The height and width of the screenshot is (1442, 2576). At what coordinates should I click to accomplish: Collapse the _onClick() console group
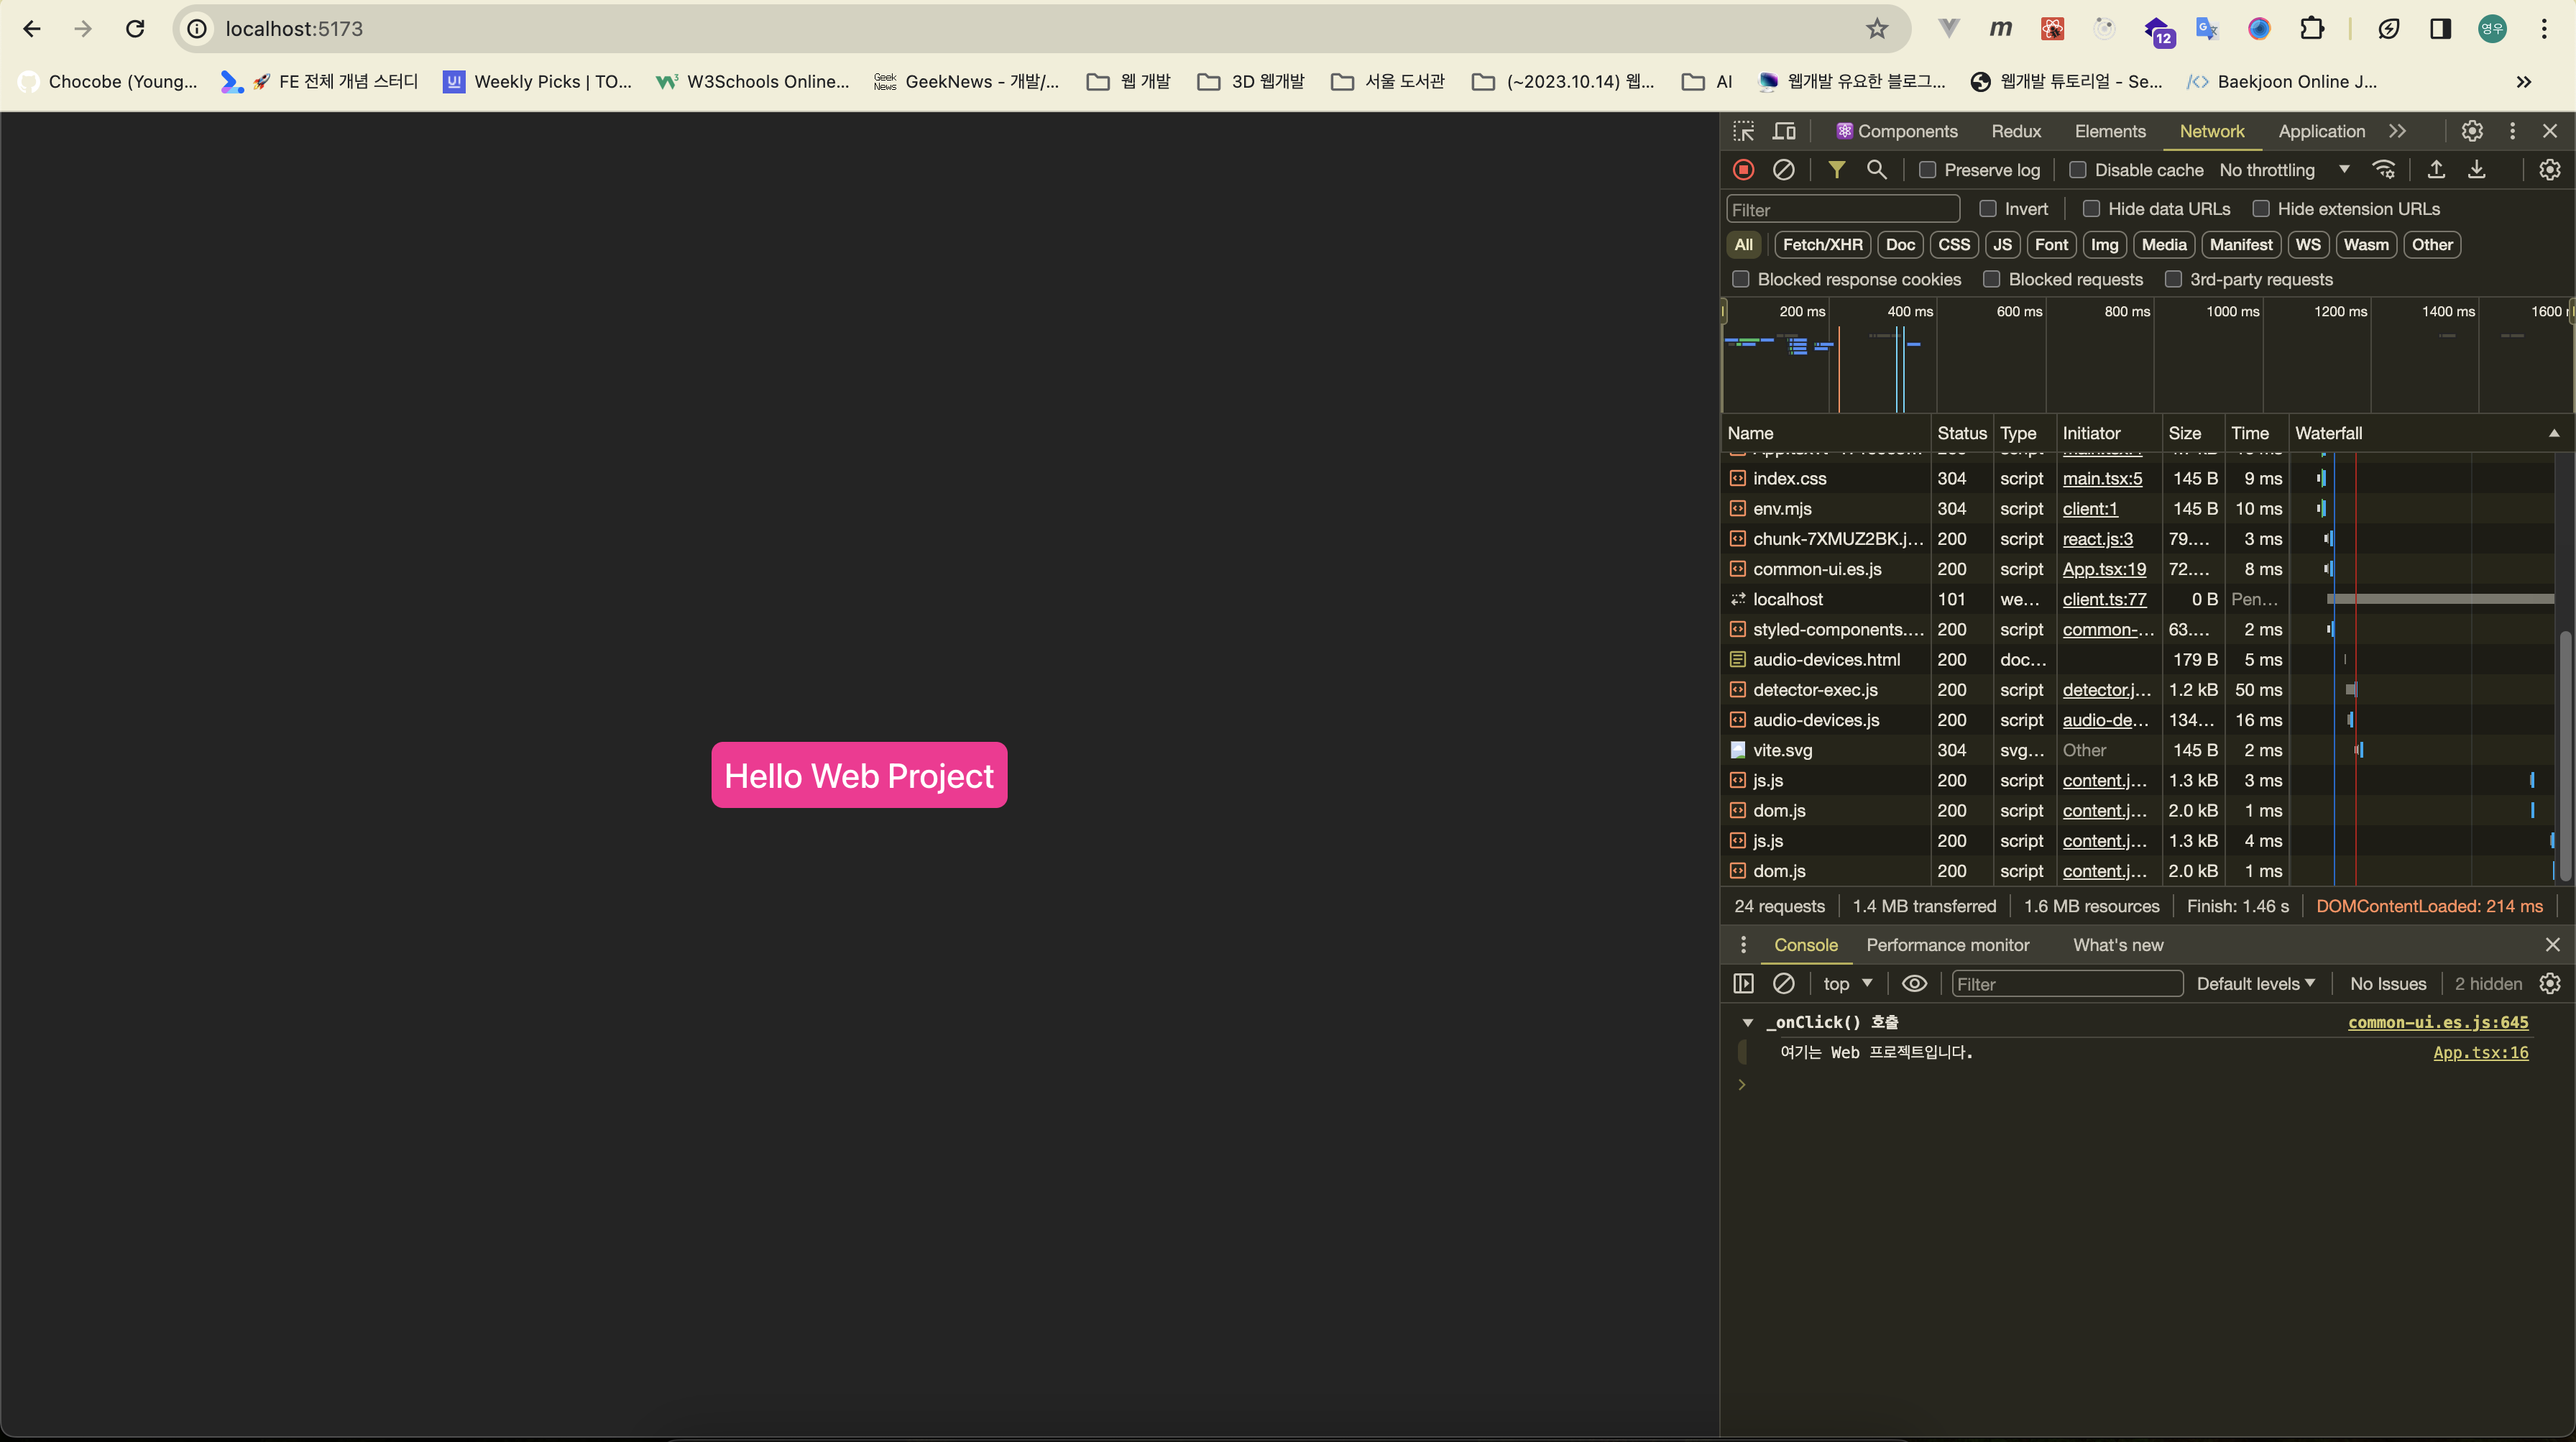pyautogui.click(x=1748, y=1022)
